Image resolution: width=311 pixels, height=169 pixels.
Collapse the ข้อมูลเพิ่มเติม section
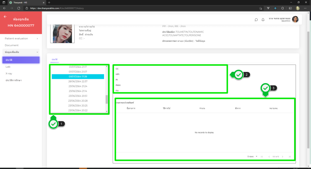coord(21,52)
